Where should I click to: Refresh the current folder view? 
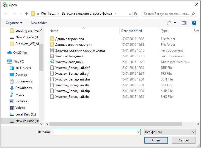click(x=135, y=14)
